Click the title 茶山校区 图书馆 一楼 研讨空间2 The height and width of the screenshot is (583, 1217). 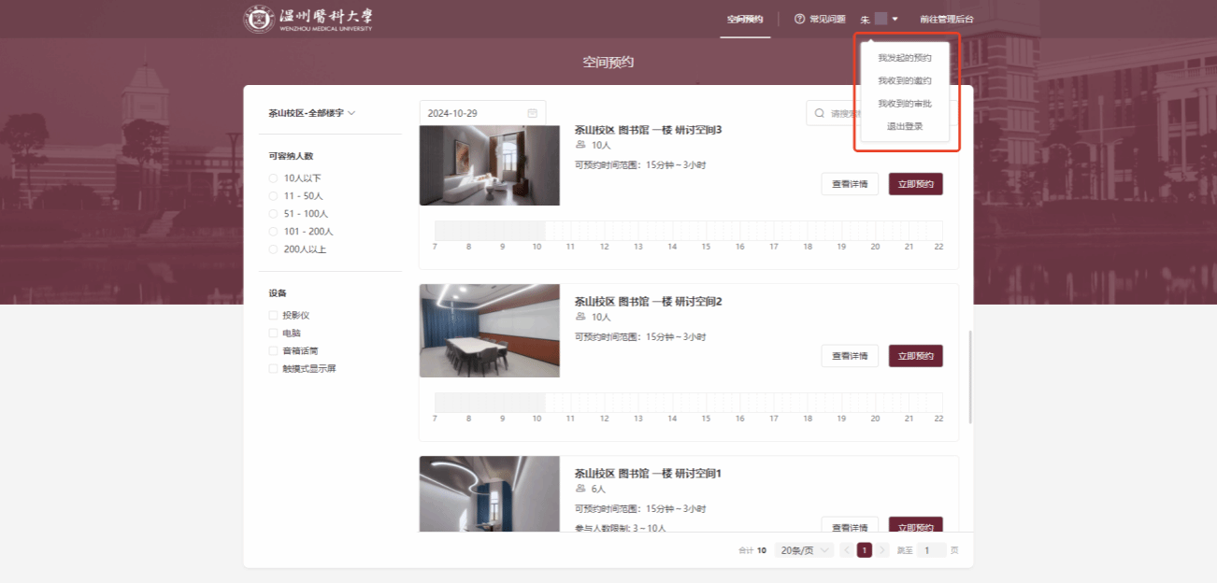click(x=648, y=302)
